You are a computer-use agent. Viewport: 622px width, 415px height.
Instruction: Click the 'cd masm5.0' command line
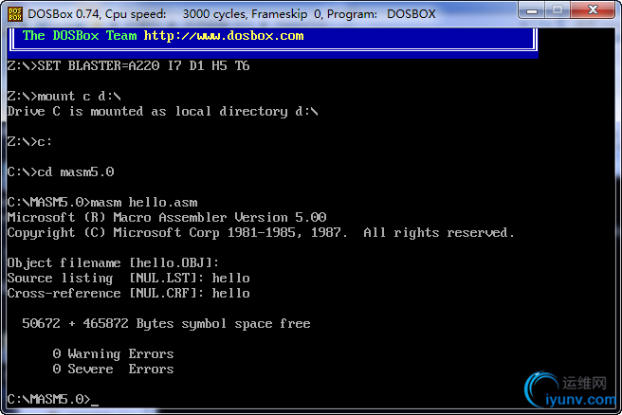61,172
